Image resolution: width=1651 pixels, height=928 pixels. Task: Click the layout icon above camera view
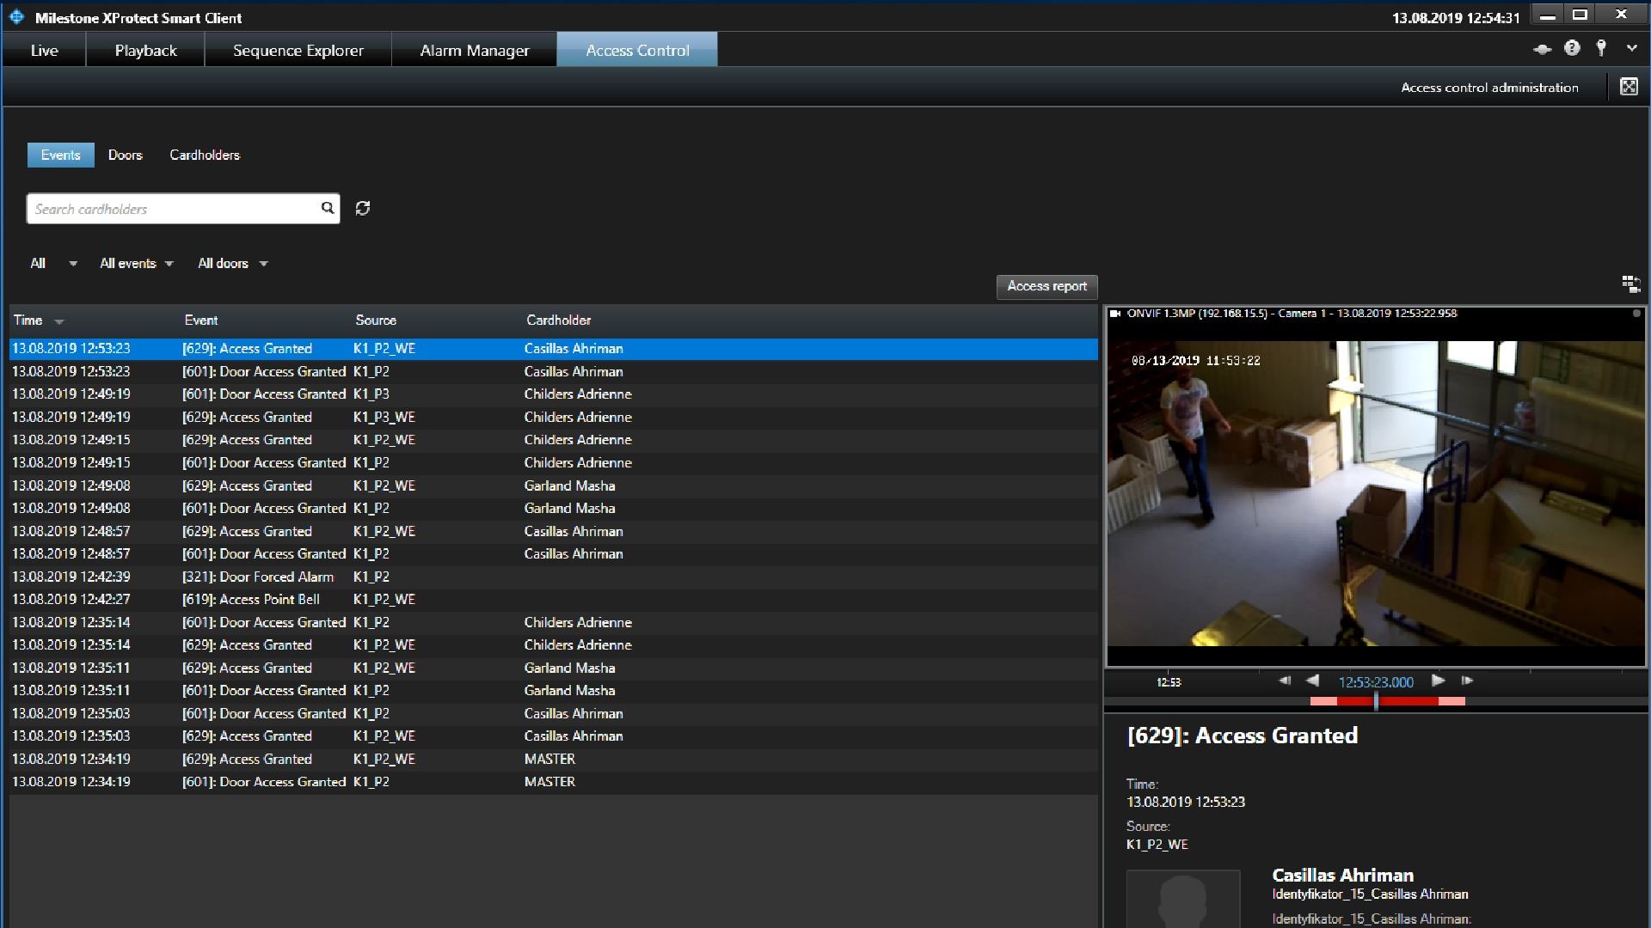(x=1630, y=284)
